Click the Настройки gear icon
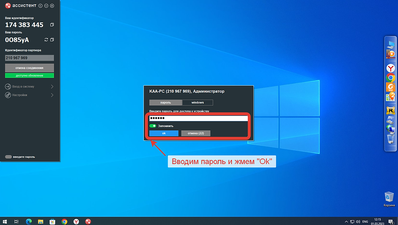Viewport: 398px width, 225px height. [8, 95]
